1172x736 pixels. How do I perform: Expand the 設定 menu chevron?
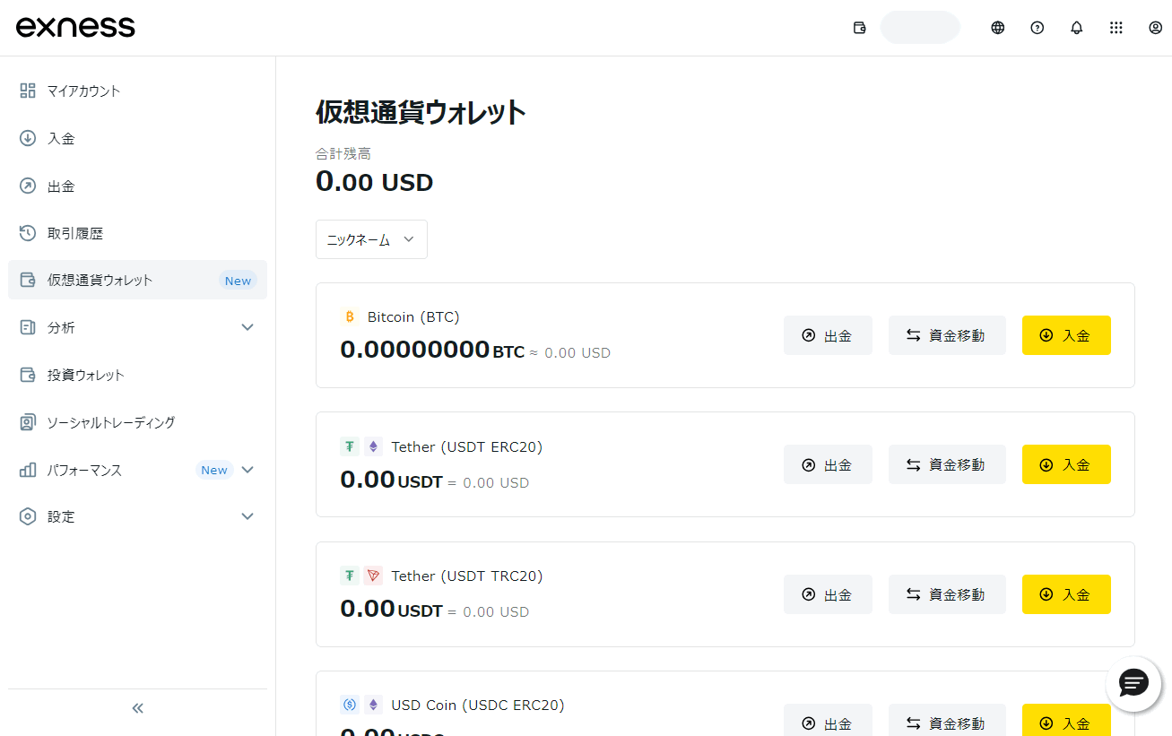coord(247,516)
